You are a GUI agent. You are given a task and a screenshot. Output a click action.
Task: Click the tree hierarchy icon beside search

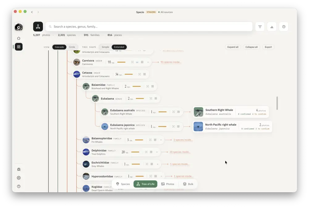pyautogui.click(x=38, y=27)
